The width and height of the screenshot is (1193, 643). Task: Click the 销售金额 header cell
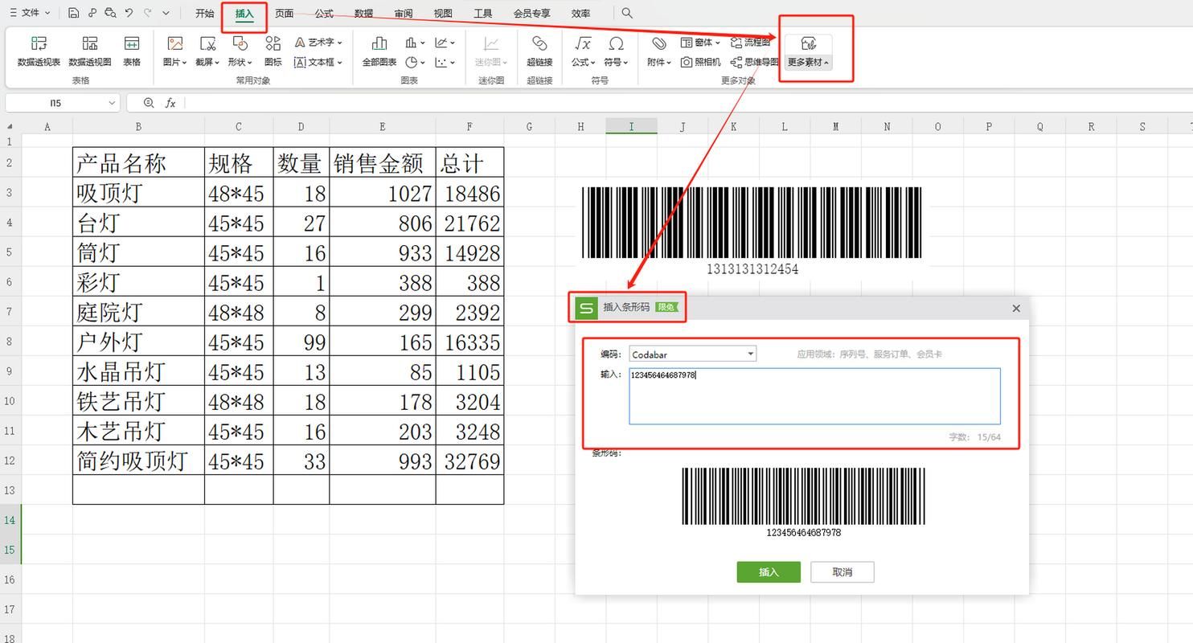(382, 163)
